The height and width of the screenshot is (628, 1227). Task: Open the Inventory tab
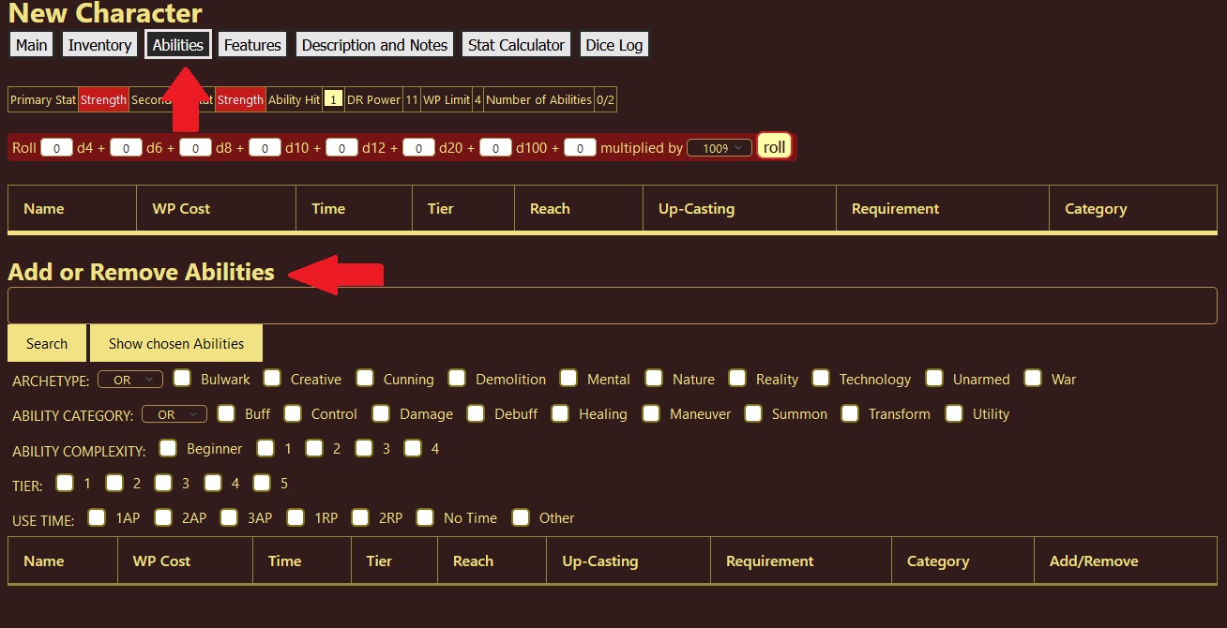[x=99, y=44]
